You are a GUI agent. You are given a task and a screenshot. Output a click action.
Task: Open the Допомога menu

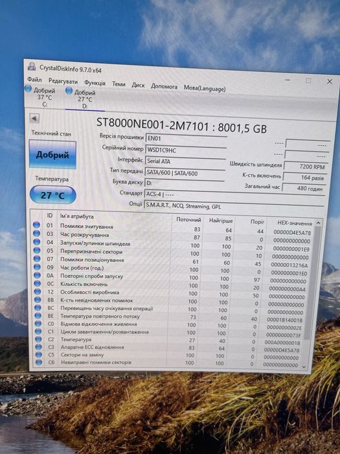[x=164, y=86]
